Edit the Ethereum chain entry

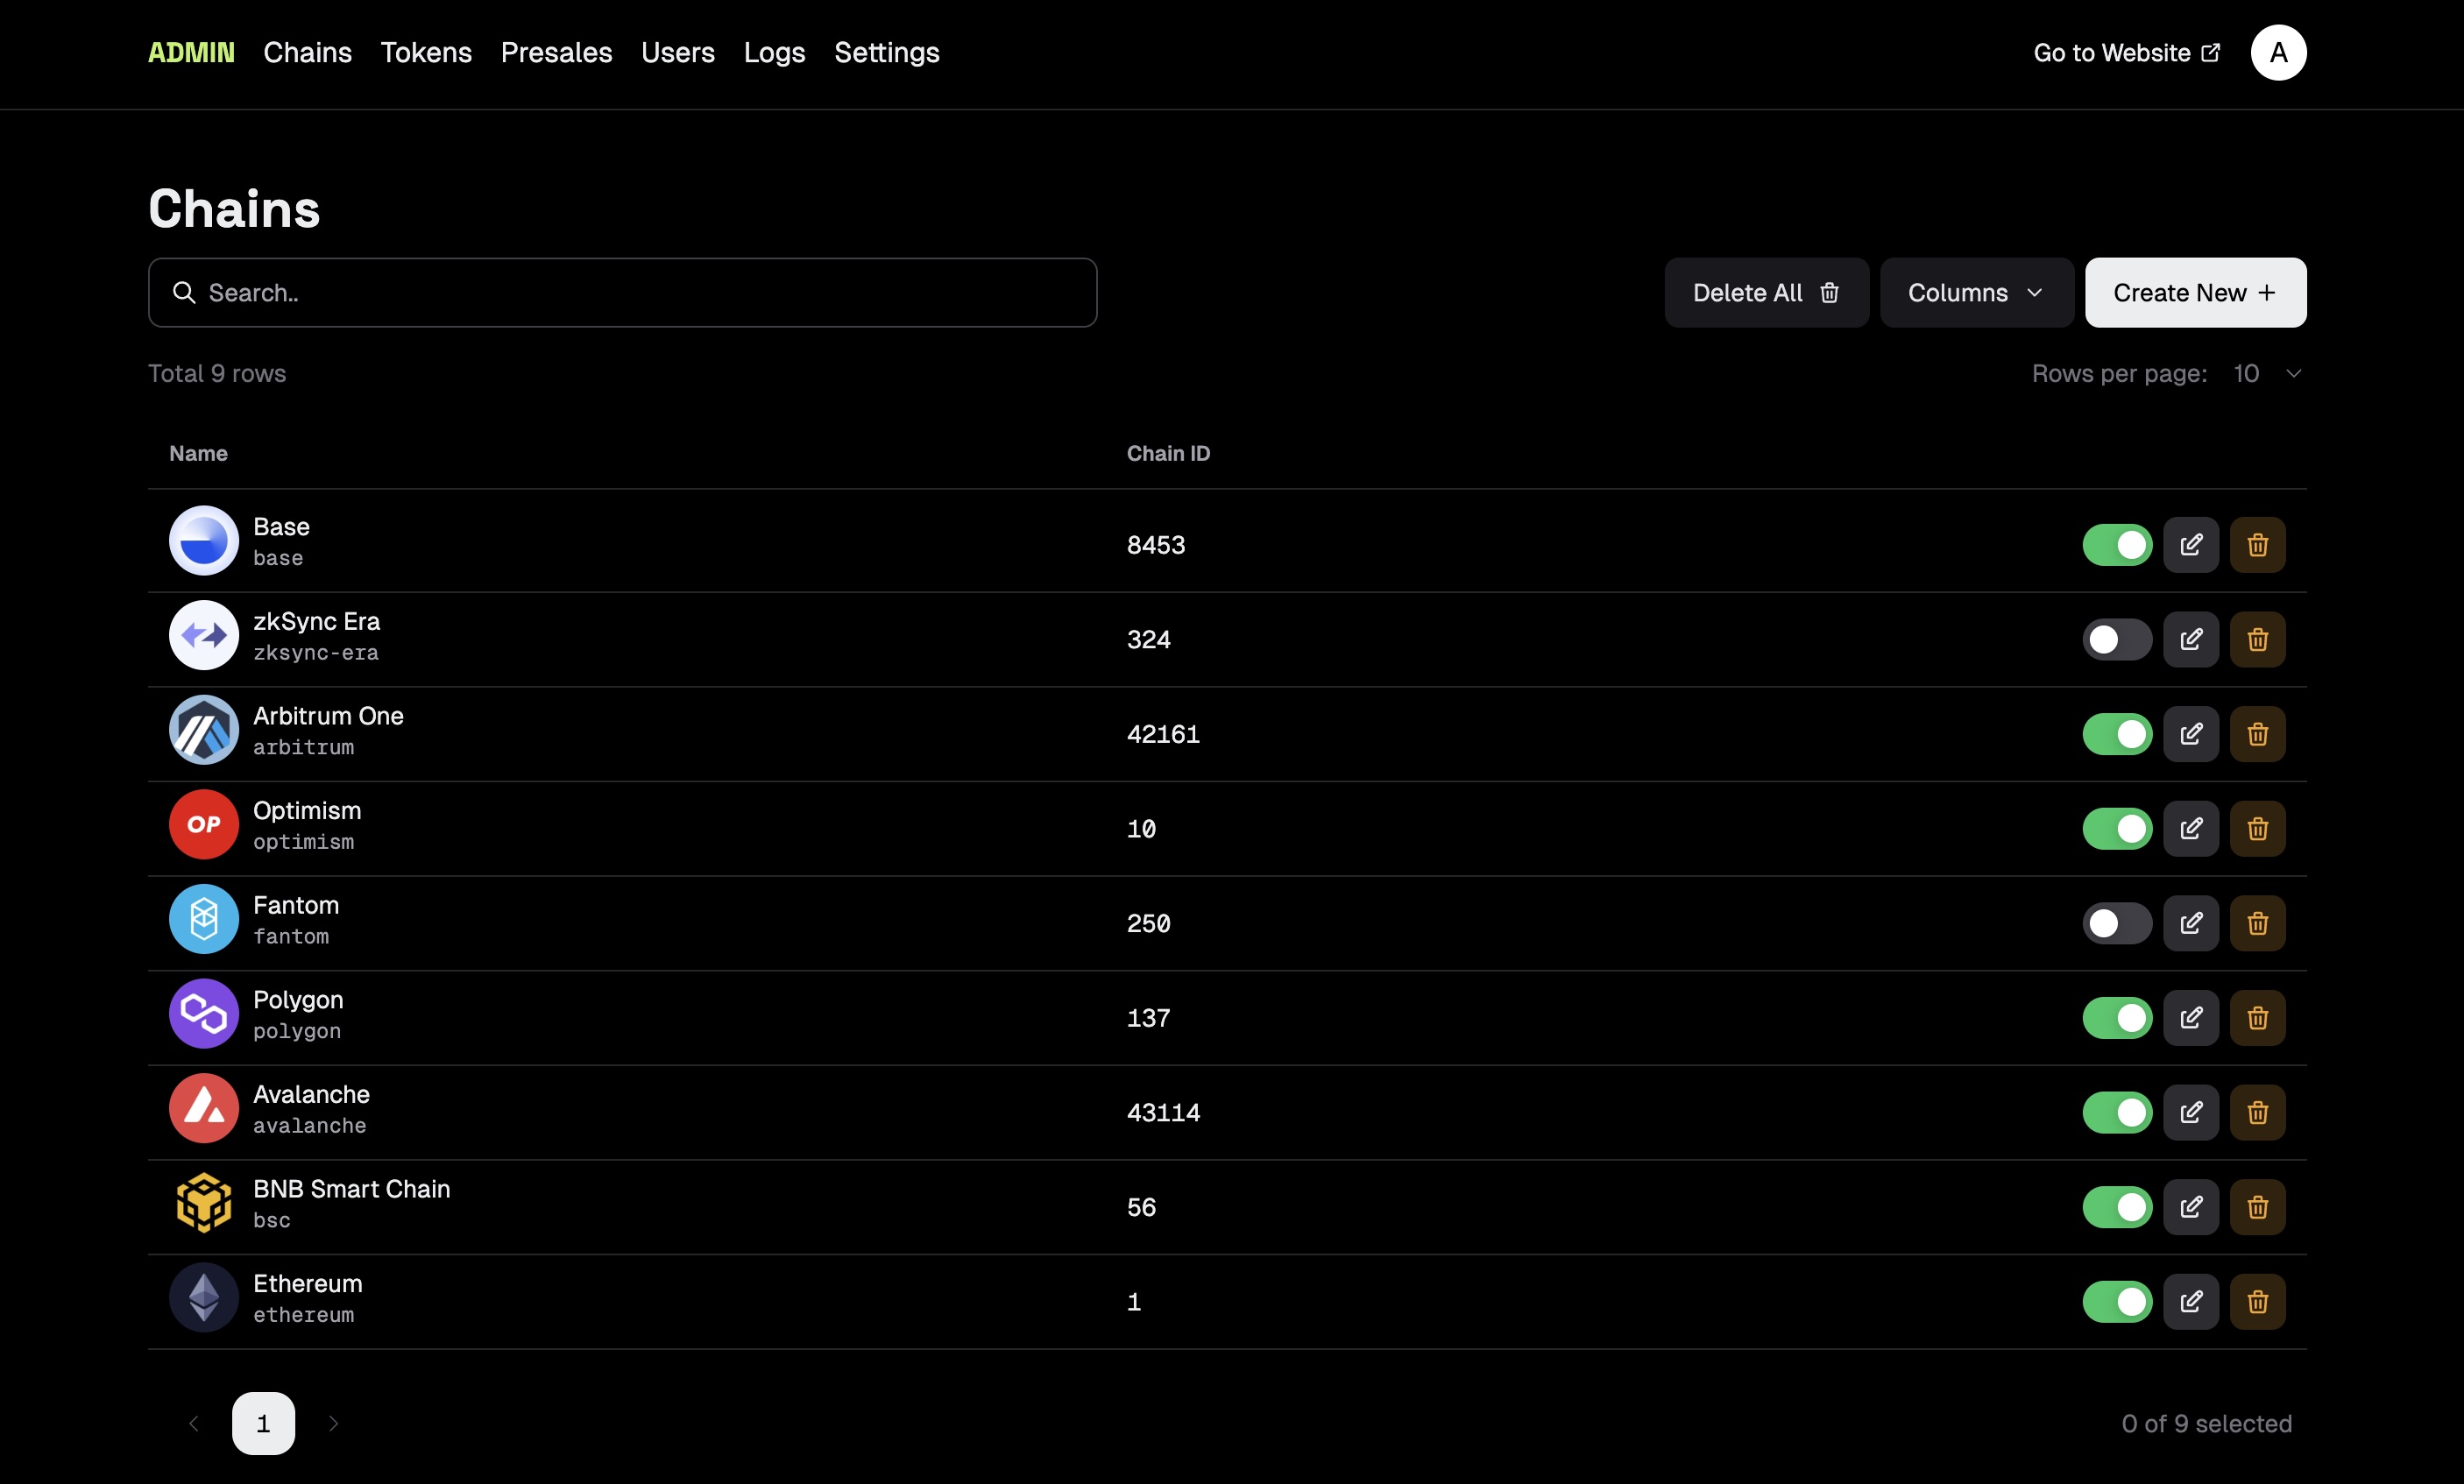click(x=2190, y=1301)
